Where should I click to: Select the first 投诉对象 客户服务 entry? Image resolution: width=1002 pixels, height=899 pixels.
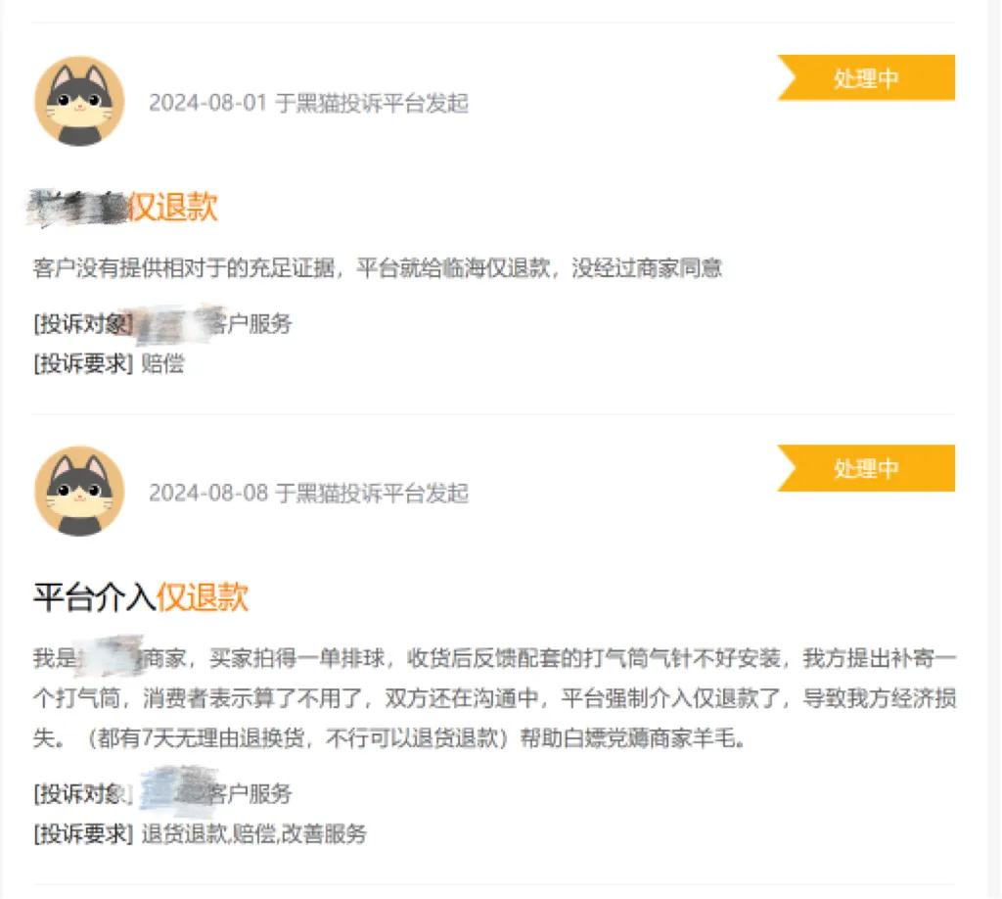[x=163, y=323]
